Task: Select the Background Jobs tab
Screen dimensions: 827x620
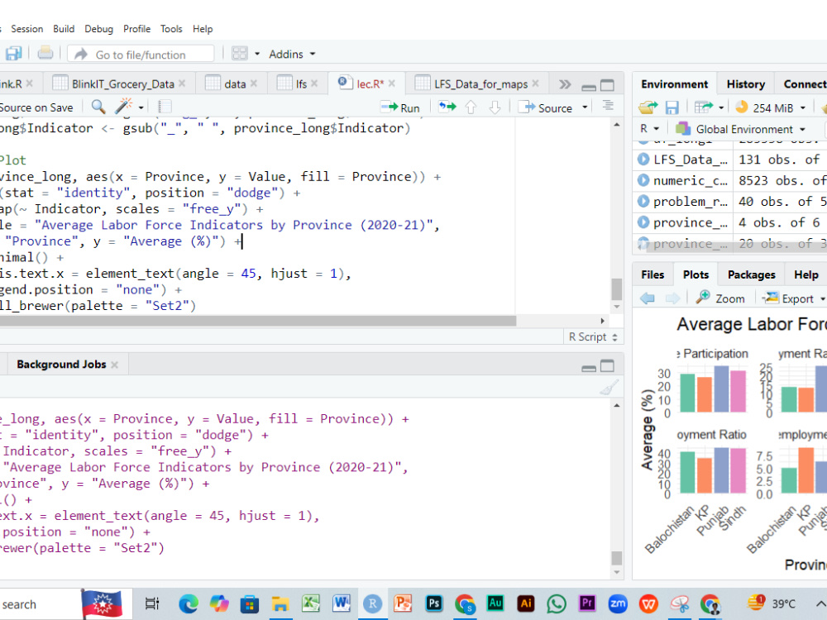Action: point(61,365)
